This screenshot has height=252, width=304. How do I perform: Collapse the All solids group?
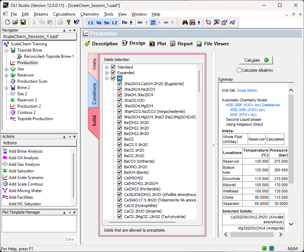107,78
